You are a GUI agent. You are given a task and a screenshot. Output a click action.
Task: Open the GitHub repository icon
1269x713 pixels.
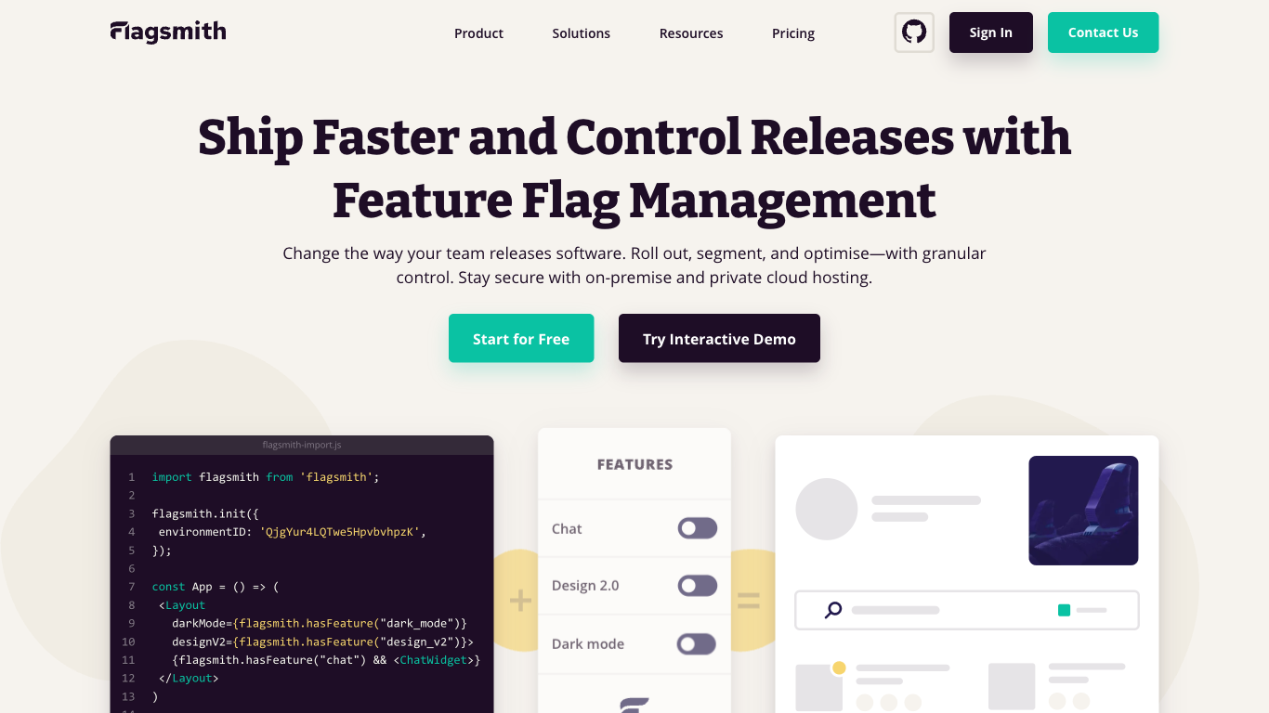click(914, 32)
